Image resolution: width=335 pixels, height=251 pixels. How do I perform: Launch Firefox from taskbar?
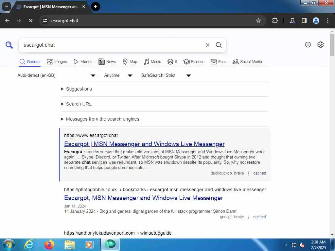[49, 244]
